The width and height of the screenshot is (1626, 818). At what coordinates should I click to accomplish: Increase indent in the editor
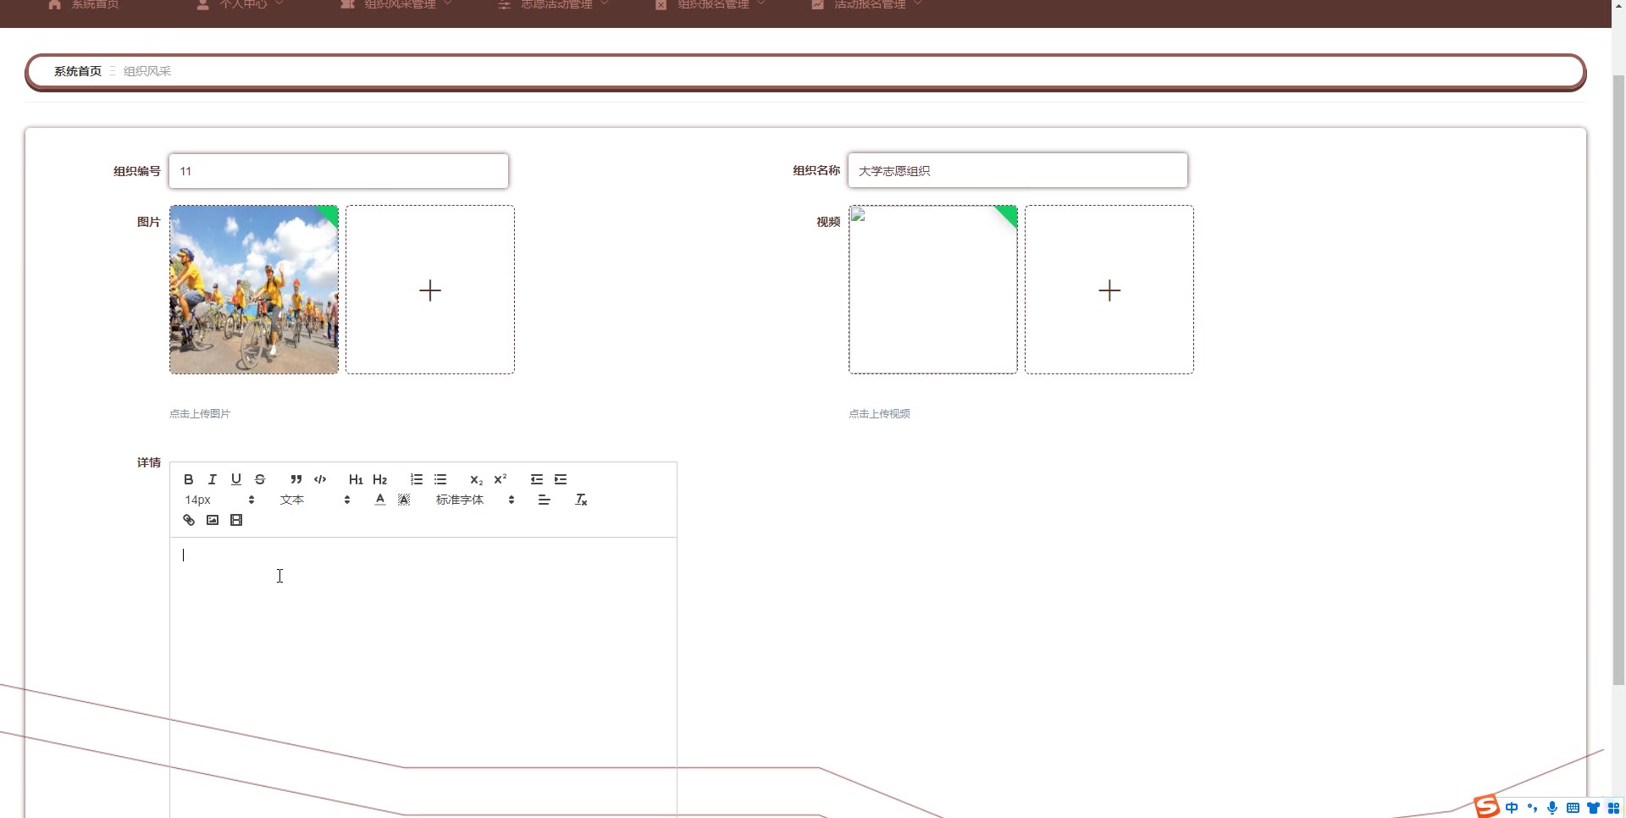[x=561, y=479]
